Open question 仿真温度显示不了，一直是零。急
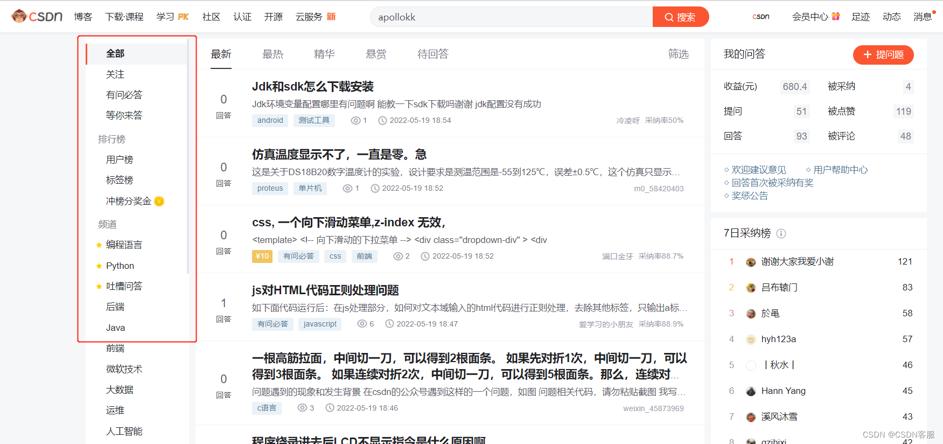The image size is (943, 444). 339,154
